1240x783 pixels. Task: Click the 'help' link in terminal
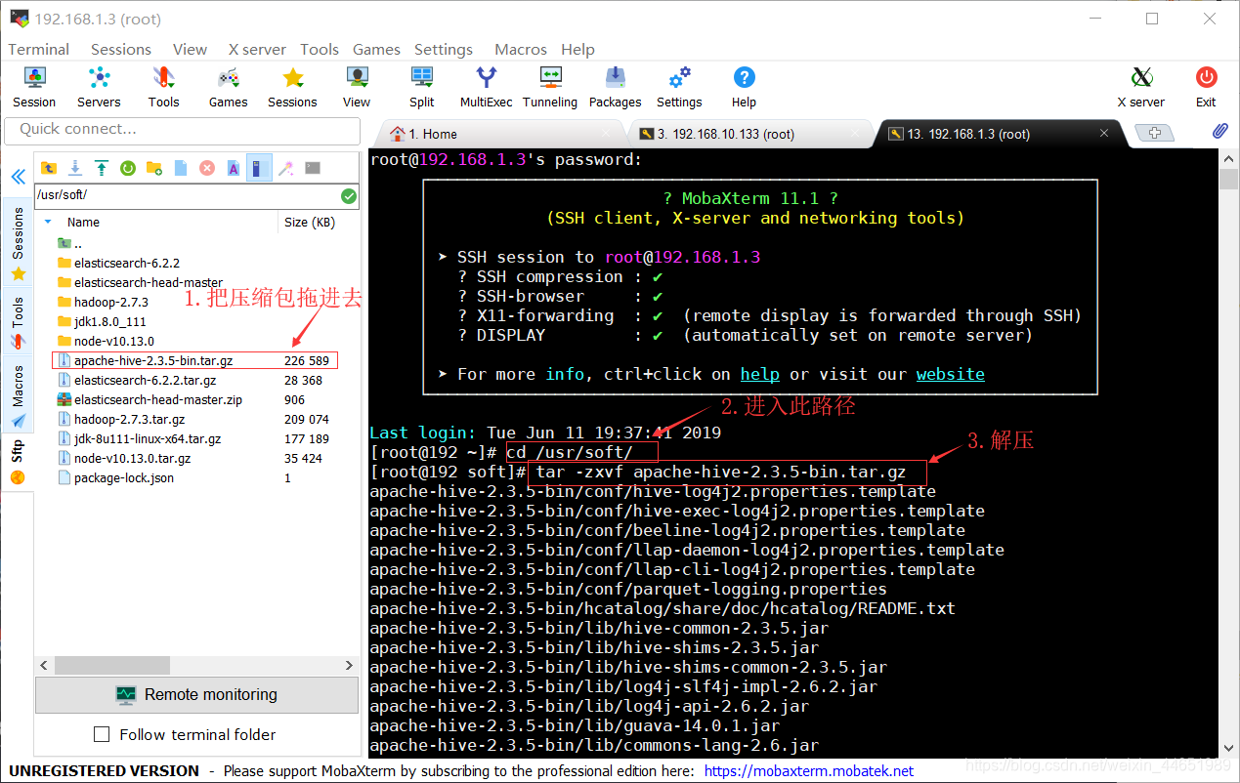[x=760, y=374]
